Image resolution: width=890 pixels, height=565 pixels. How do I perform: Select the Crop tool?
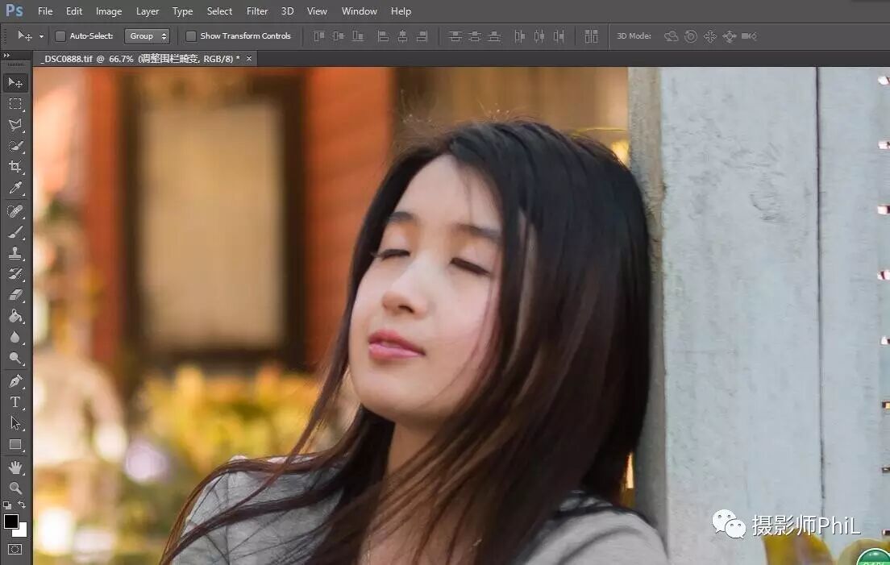pyautogui.click(x=15, y=167)
